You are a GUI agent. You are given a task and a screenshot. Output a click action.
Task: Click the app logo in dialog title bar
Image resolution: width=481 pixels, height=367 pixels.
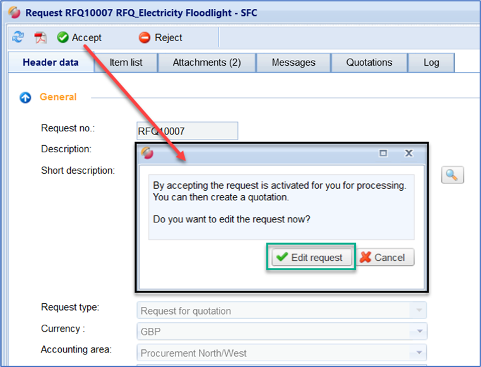(147, 153)
